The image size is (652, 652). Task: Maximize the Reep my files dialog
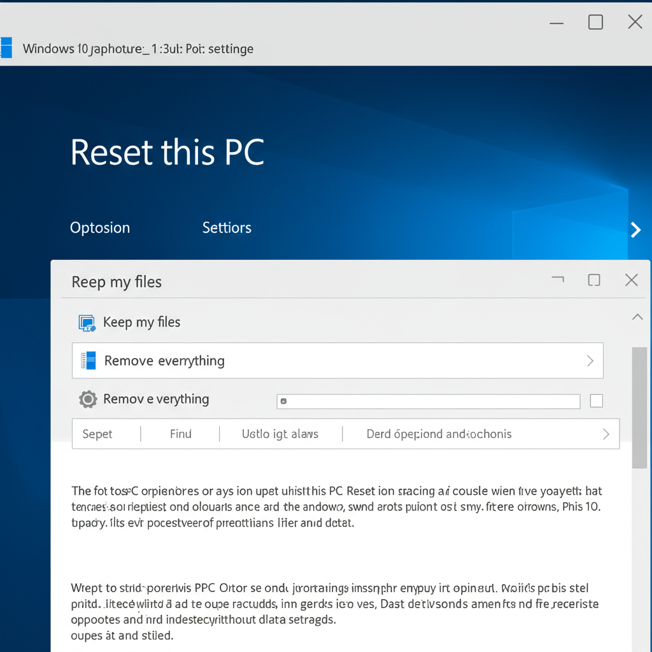coord(594,280)
